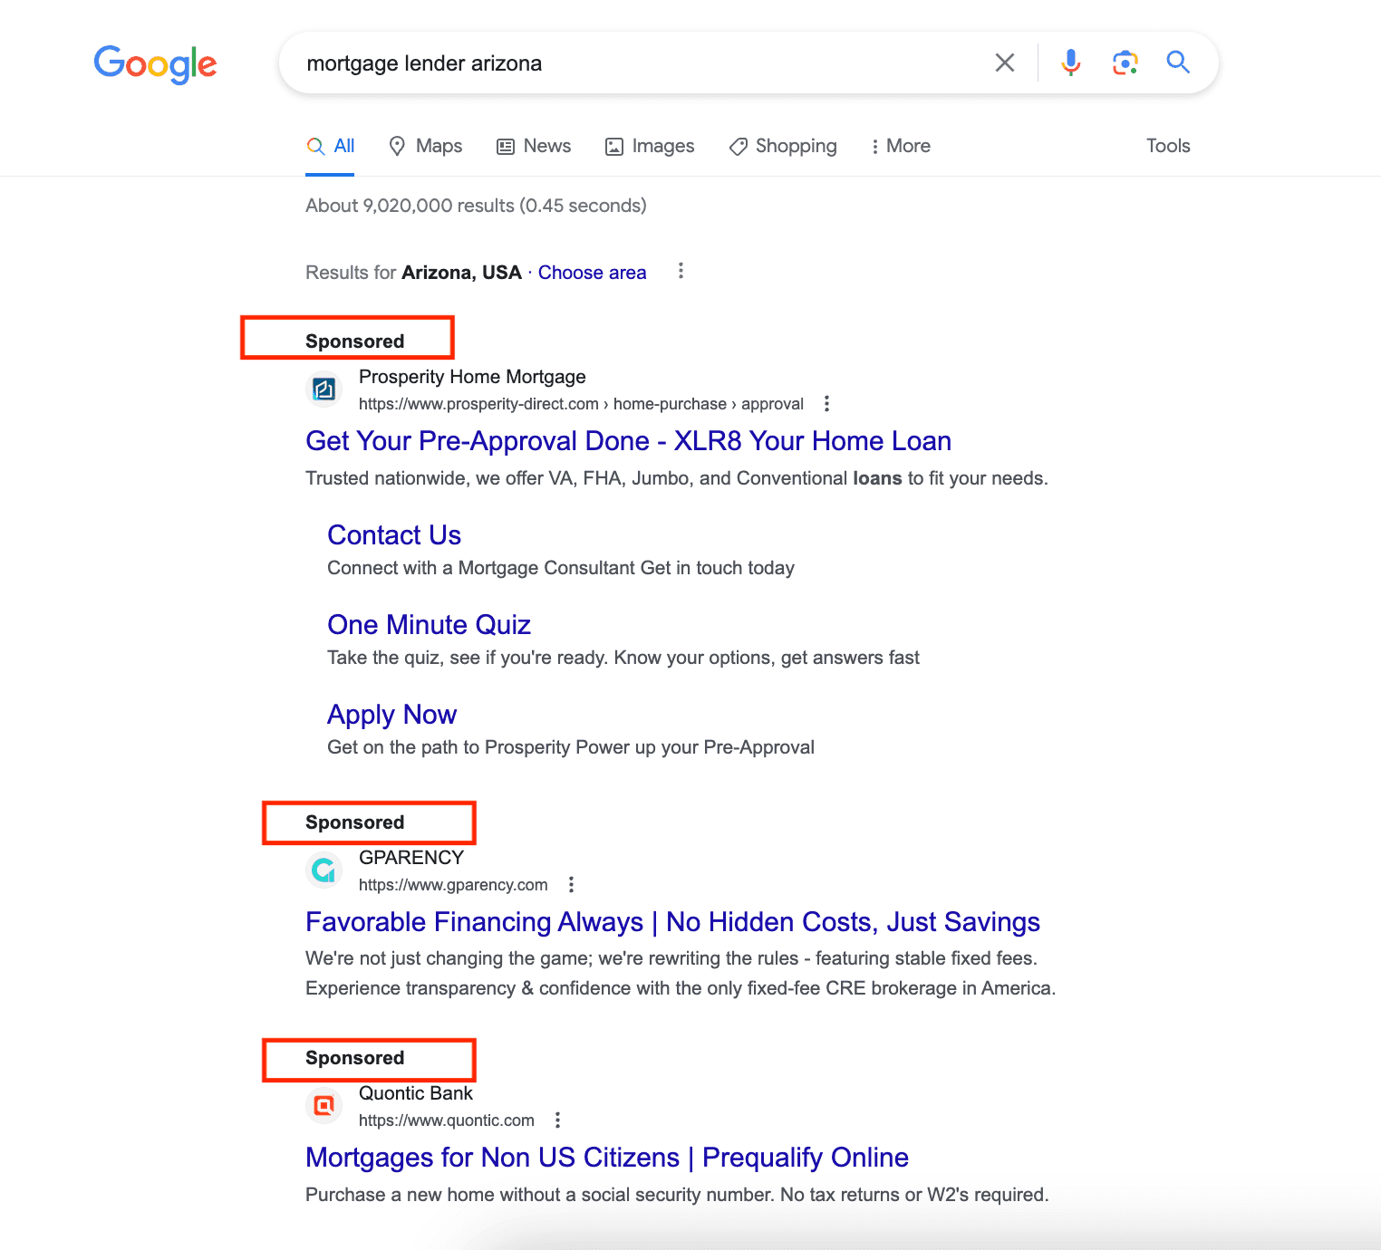This screenshot has height=1250, width=1381.
Task: Open the three-dot menu on the Prosperity ad
Action: (x=826, y=404)
